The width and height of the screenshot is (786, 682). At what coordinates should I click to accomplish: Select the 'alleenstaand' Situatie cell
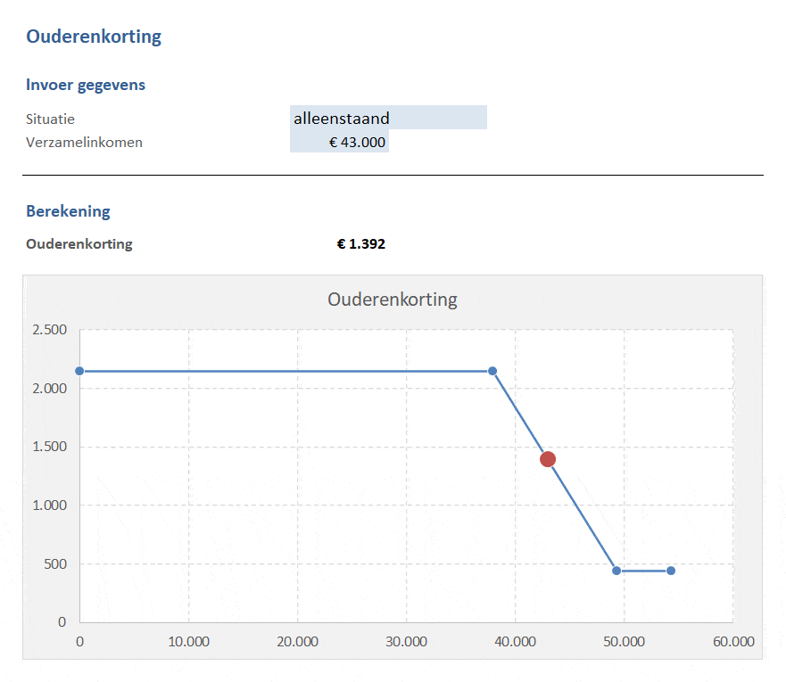coord(388,118)
